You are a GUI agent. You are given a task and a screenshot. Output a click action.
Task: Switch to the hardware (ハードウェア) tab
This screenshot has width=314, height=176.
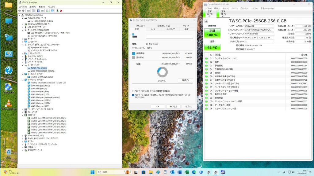pos(170,29)
